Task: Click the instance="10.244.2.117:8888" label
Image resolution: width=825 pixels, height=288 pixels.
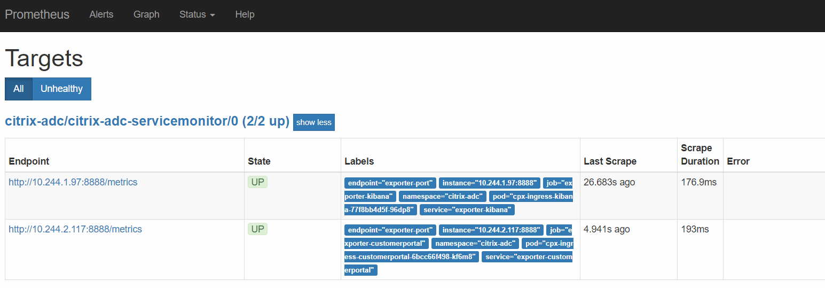Action: tap(491, 230)
